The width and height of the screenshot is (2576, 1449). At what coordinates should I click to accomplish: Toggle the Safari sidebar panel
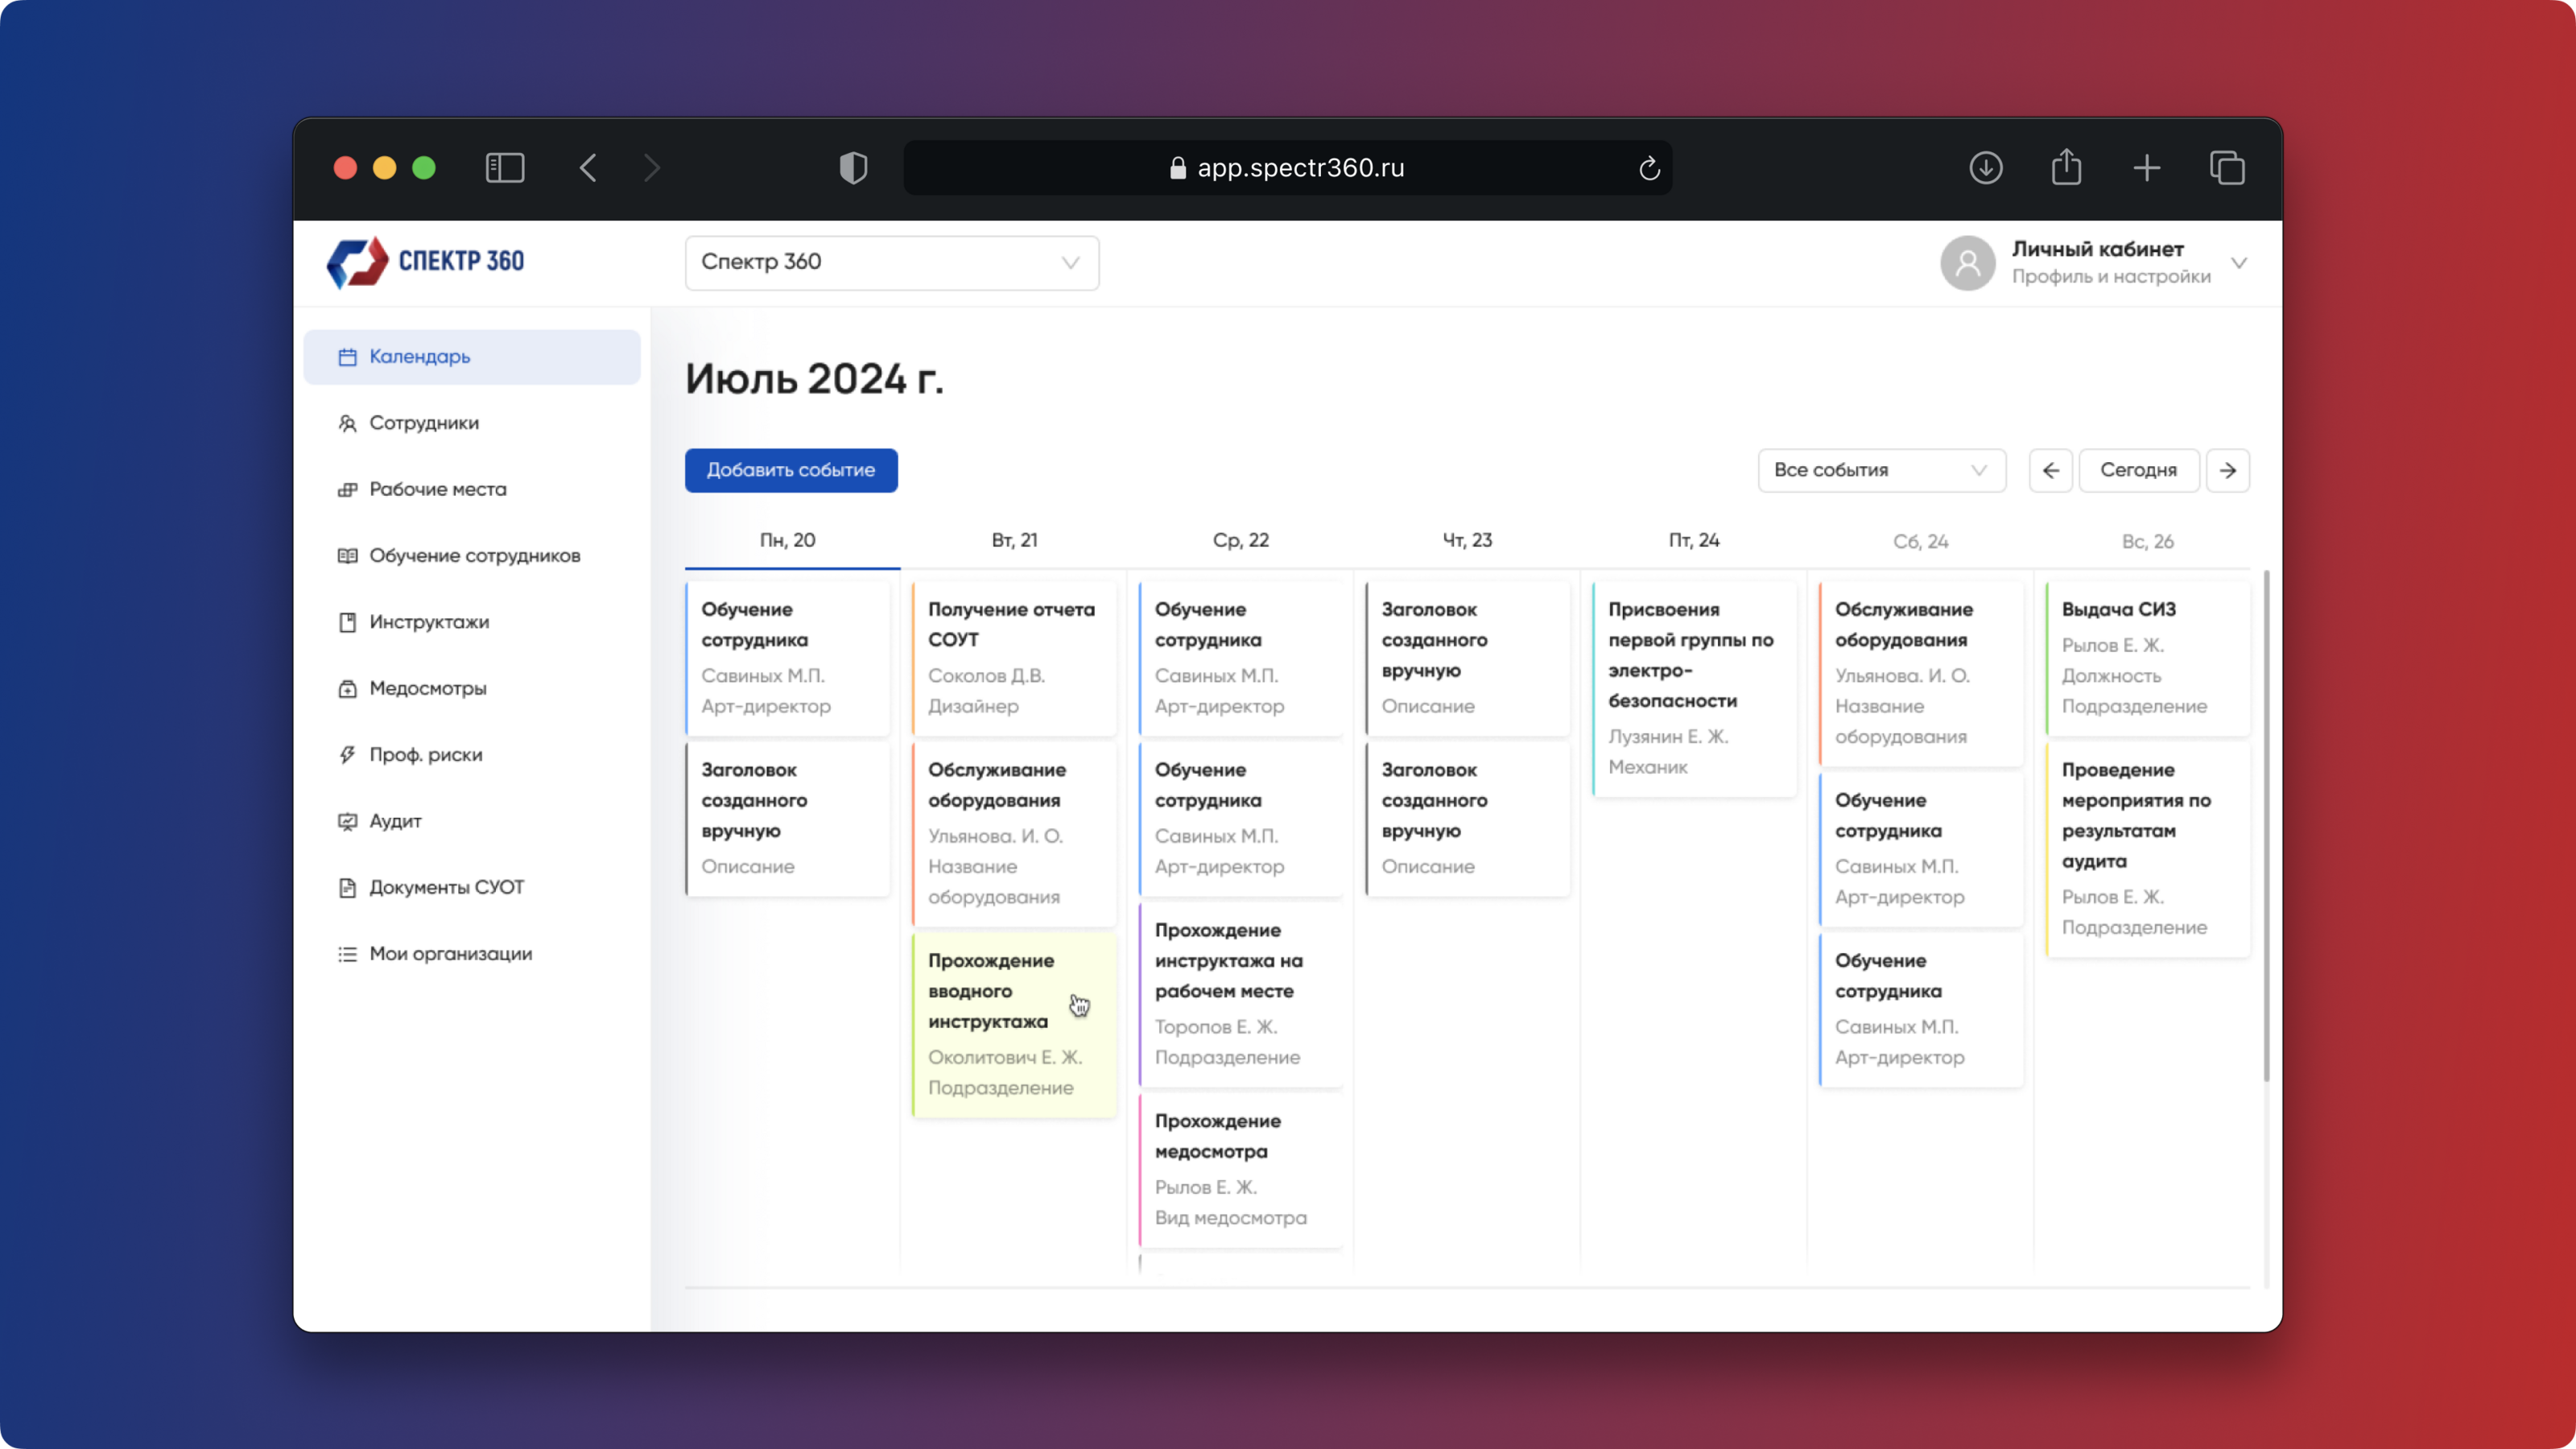[x=505, y=168]
